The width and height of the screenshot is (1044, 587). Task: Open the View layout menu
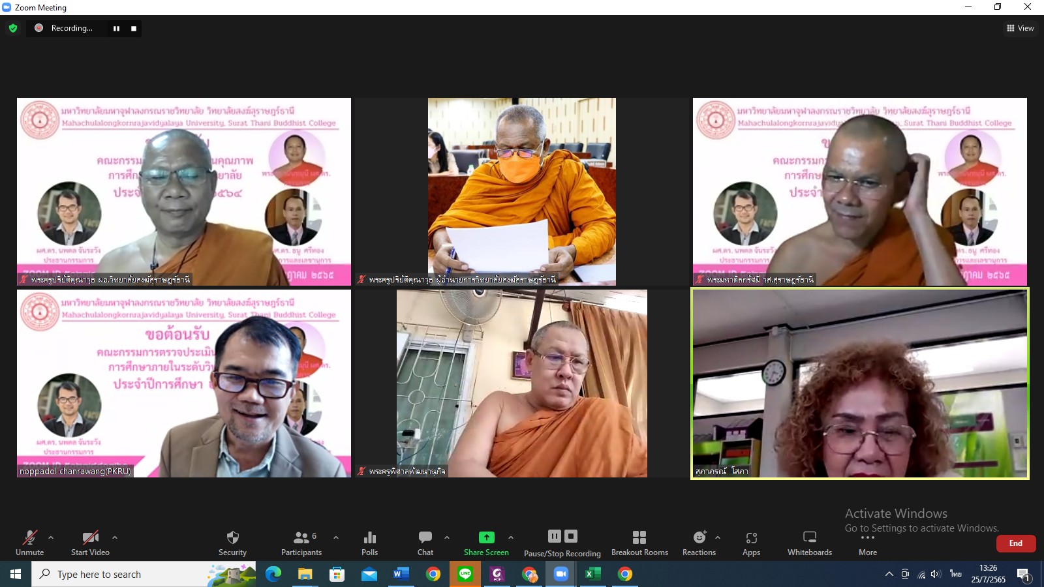(1021, 28)
